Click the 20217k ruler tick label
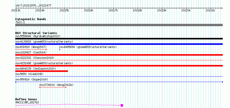The width and height of the screenshot is (230, 108). pos(113,10)
